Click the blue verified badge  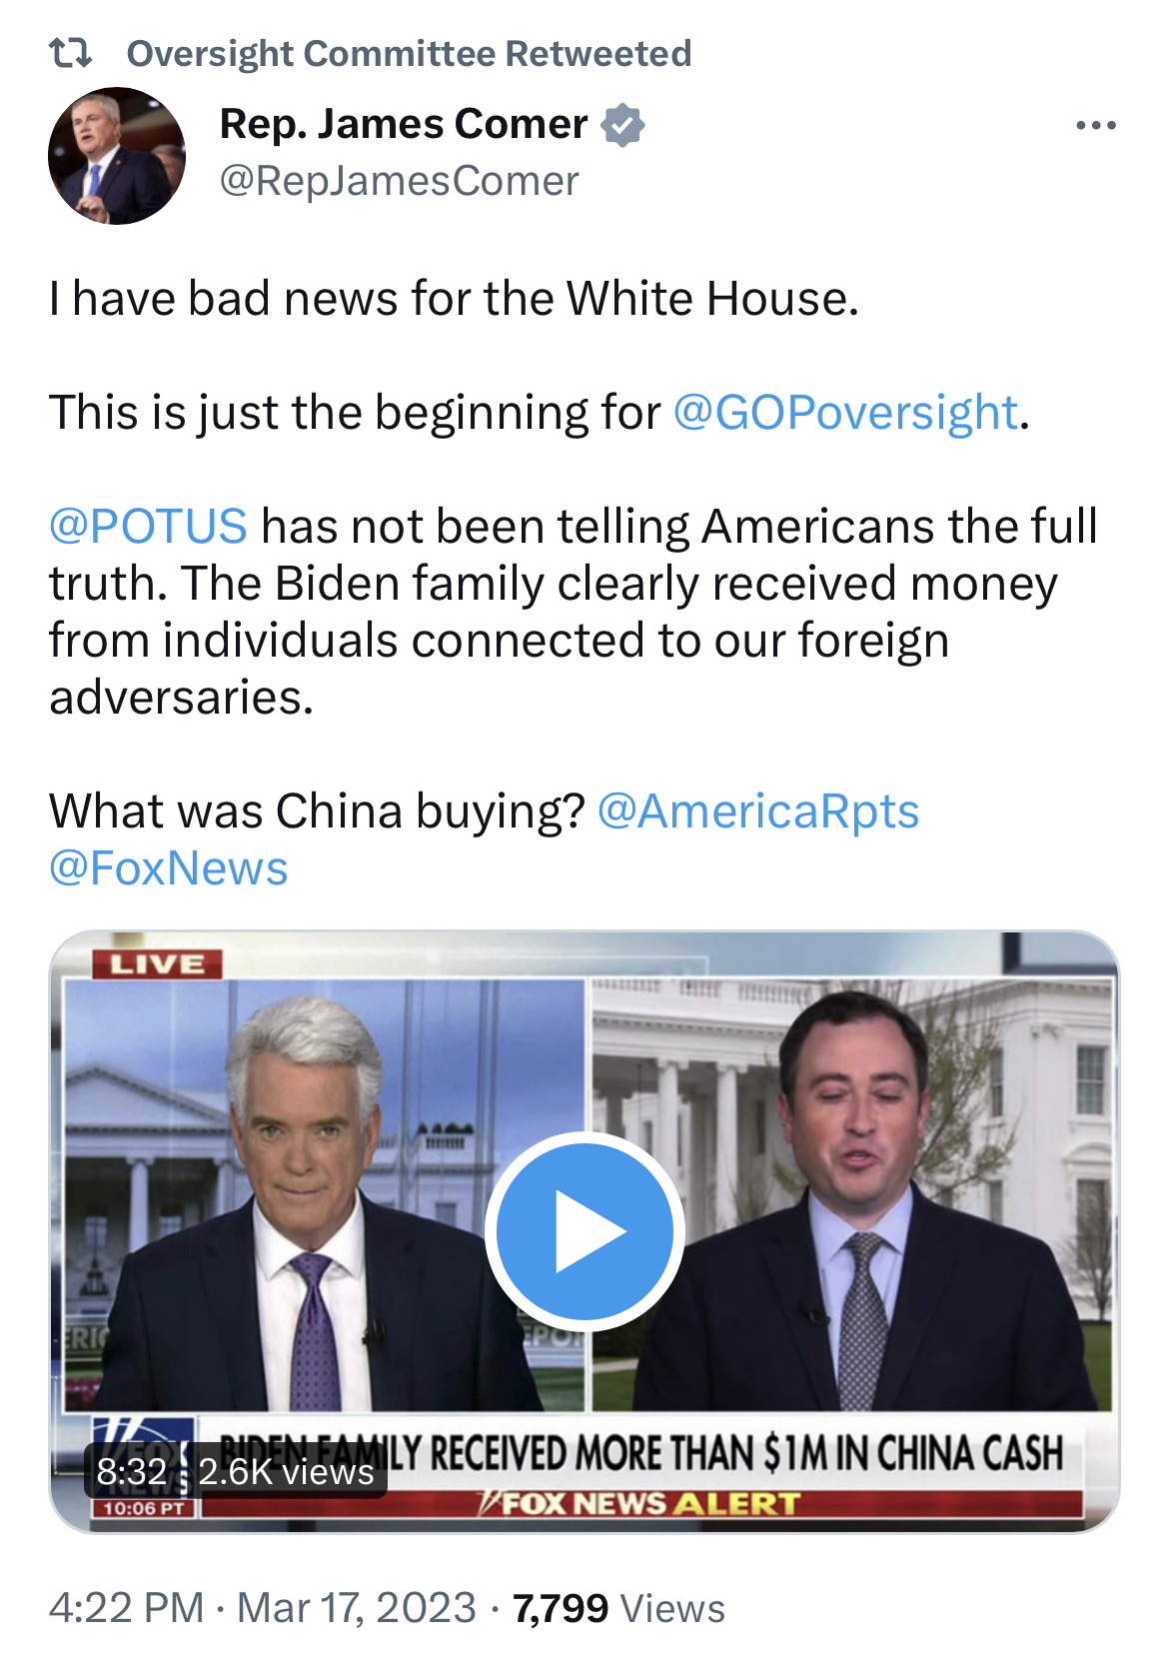click(622, 125)
